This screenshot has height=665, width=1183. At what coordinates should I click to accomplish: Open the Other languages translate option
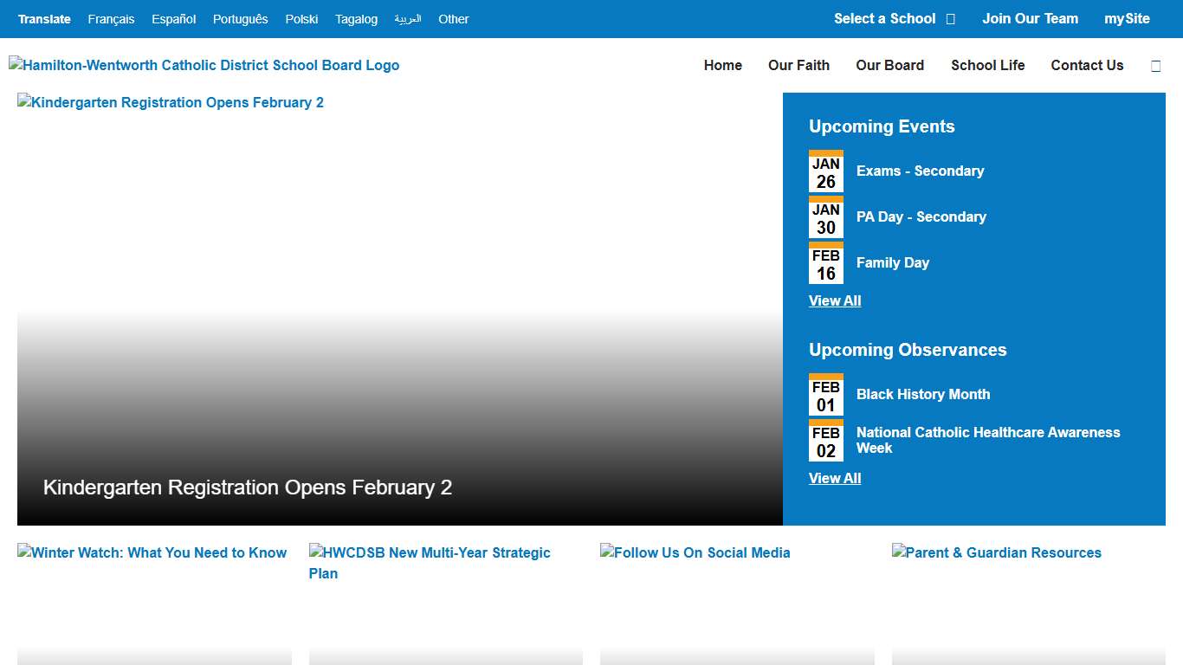tap(453, 19)
